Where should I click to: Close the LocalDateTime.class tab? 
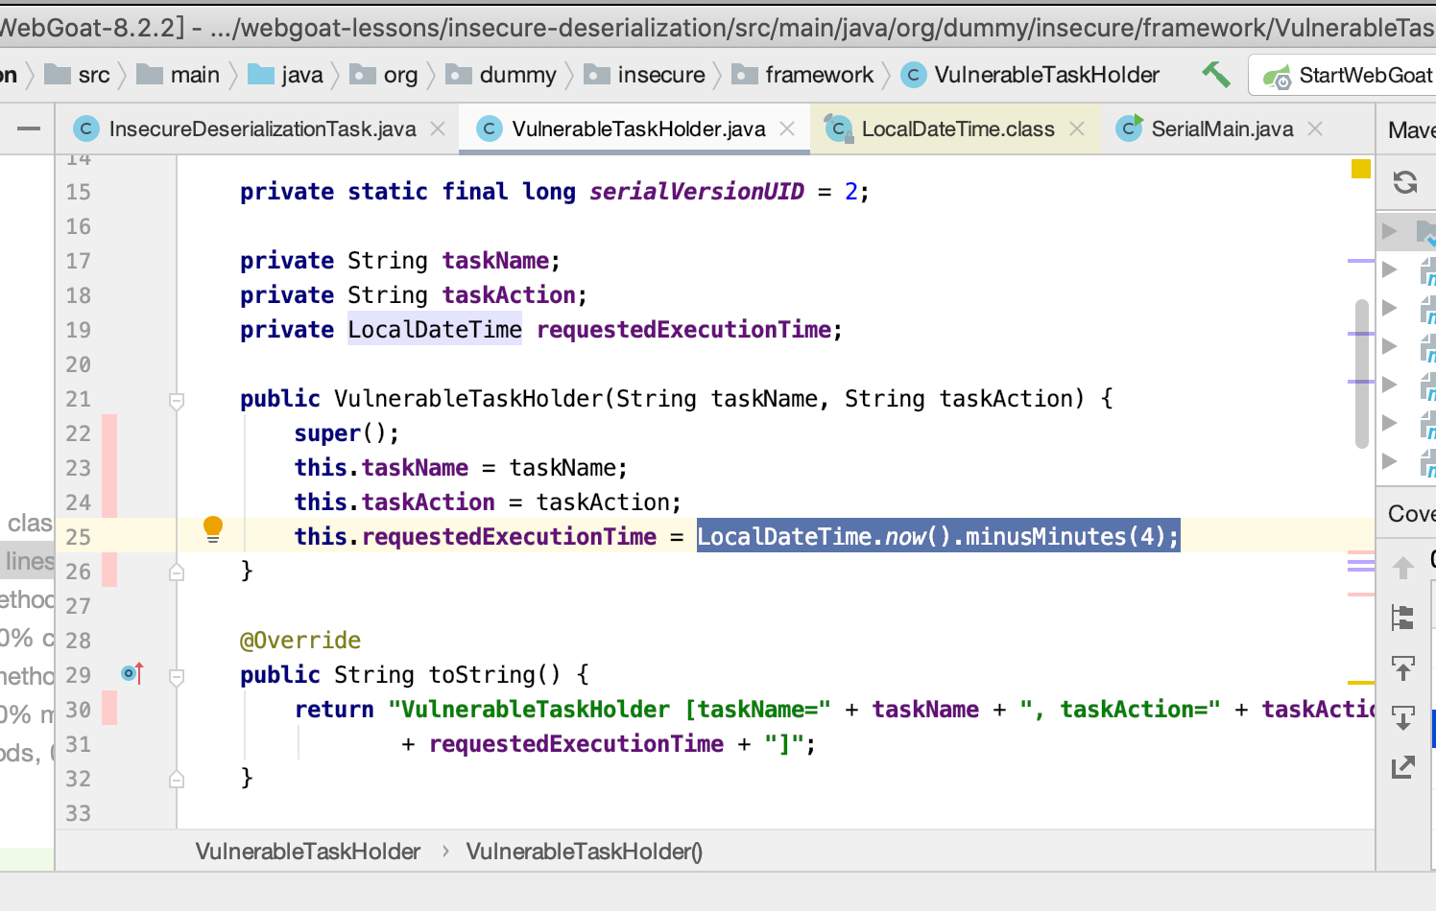pos(1077,128)
